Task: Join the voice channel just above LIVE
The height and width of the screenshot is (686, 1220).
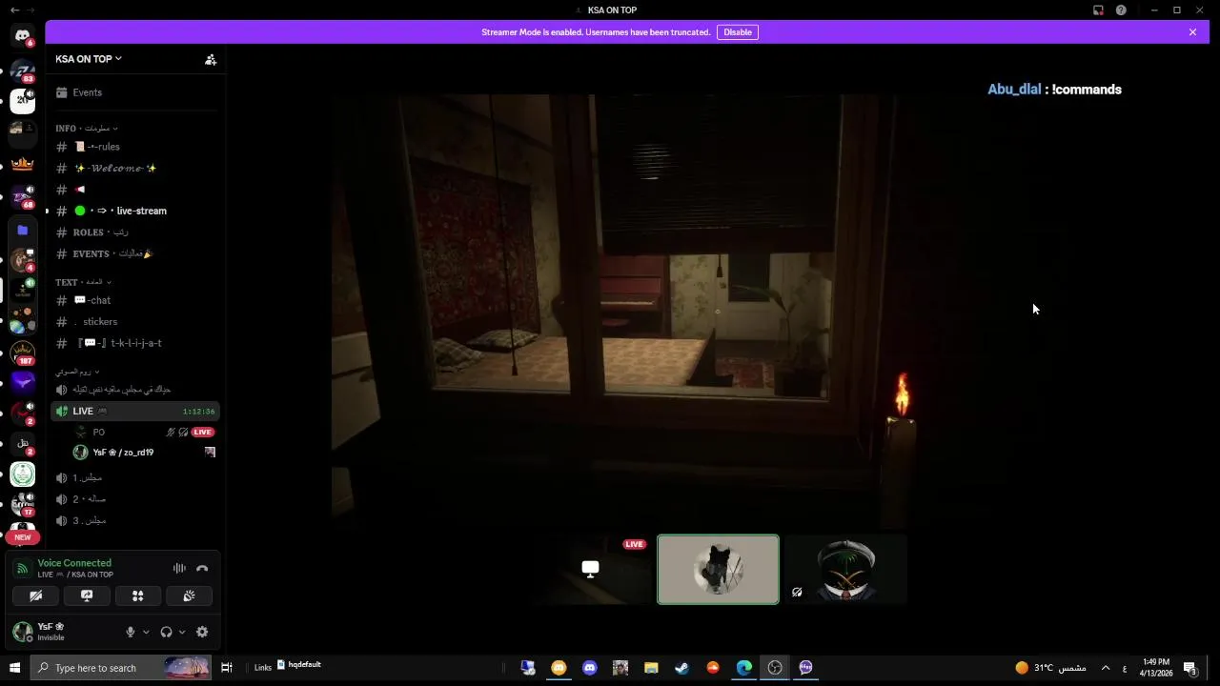Action: [x=135, y=390]
